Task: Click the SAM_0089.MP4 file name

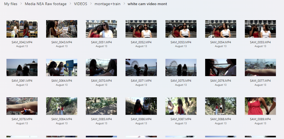Action: coord(260,119)
